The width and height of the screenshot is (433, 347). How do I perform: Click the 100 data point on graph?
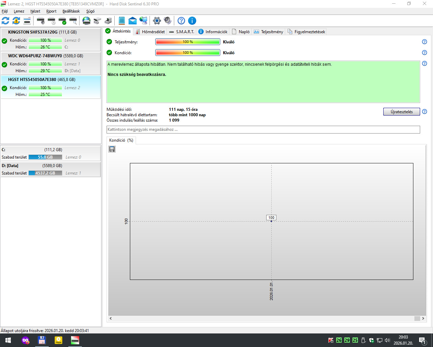tap(271, 221)
